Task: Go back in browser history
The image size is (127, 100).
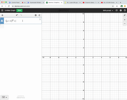Action: 2,6
